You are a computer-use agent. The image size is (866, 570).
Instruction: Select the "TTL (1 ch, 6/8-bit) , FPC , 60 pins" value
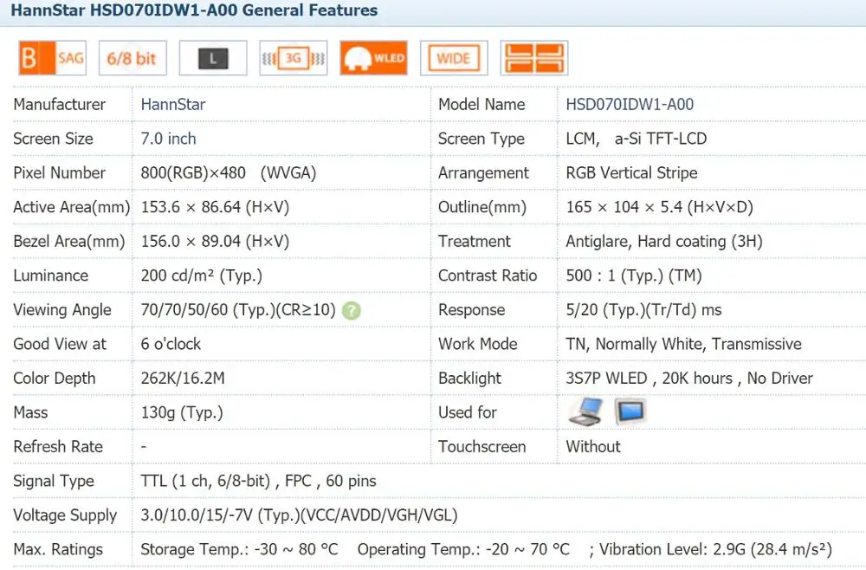pos(258,481)
